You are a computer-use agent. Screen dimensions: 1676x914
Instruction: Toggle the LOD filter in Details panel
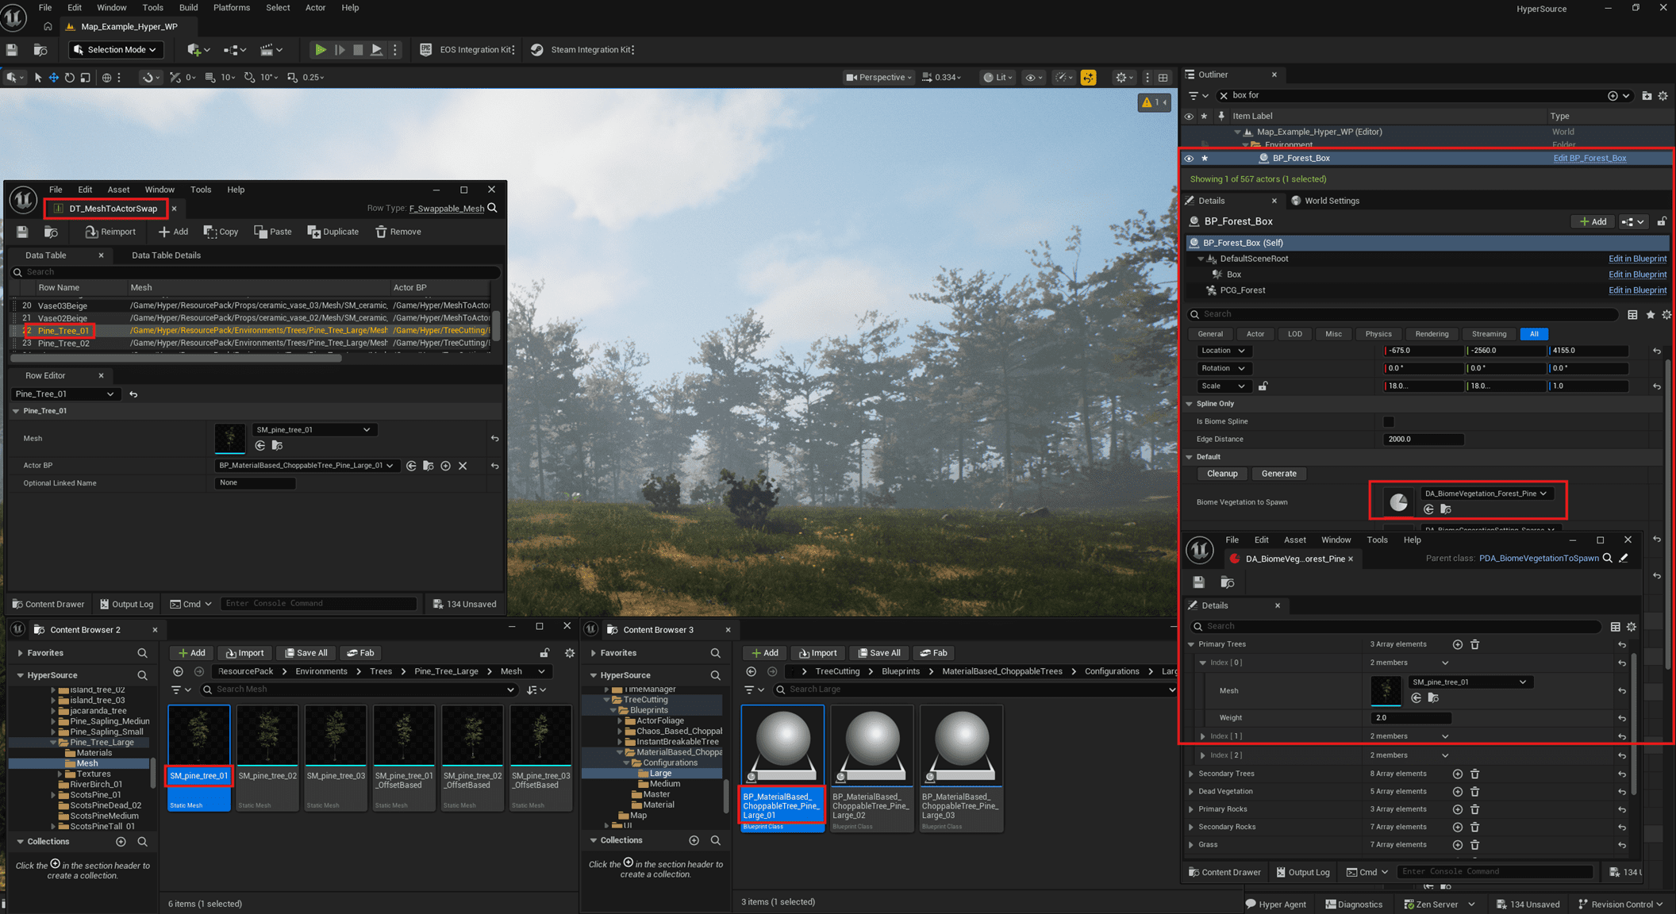tap(1295, 334)
